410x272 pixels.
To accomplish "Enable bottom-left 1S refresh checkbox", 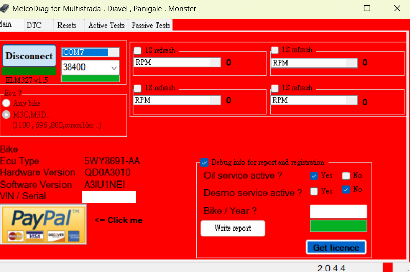I will [x=137, y=88].
